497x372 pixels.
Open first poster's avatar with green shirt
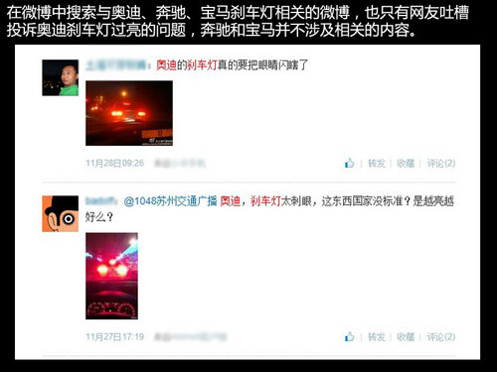point(61,77)
